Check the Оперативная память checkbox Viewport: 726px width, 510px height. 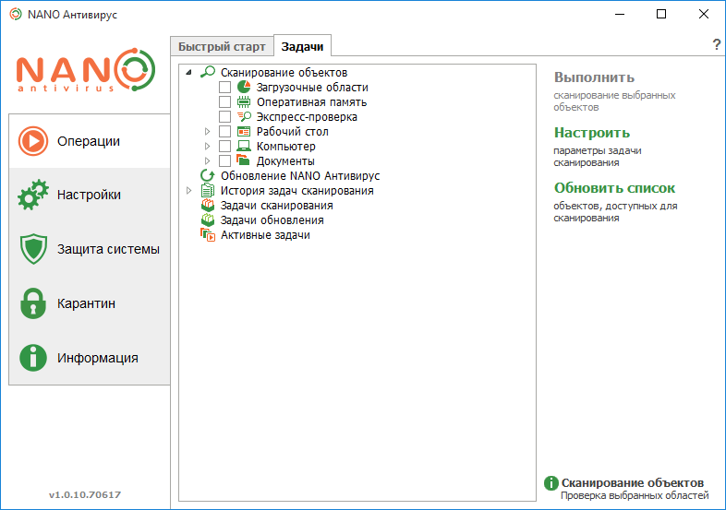224,101
